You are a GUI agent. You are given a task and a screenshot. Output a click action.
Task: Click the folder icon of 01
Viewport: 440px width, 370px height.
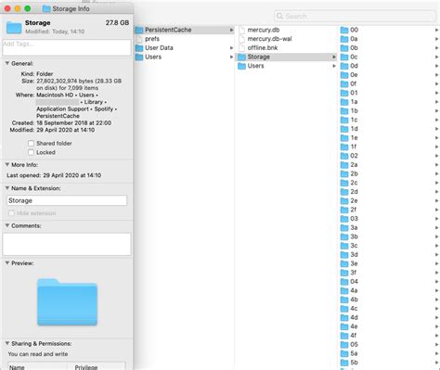tap(344, 93)
